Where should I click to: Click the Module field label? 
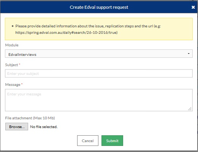point(12,45)
